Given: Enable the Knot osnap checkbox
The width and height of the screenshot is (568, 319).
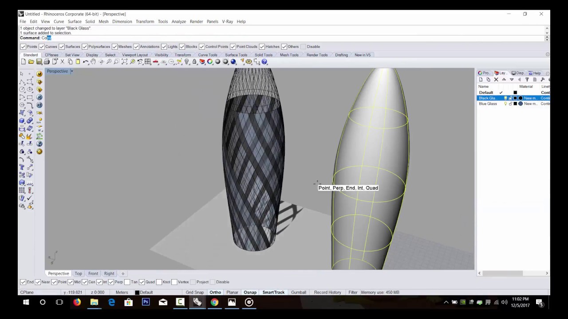Looking at the screenshot, I should tap(159, 282).
